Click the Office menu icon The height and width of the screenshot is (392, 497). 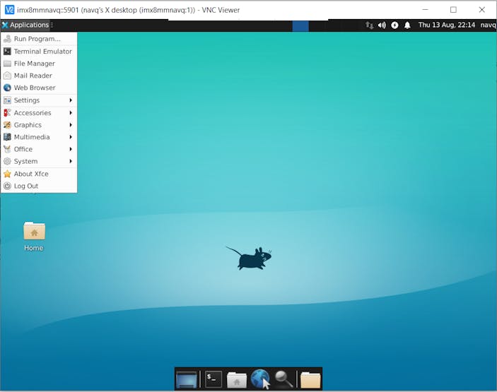click(x=7, y=149)
